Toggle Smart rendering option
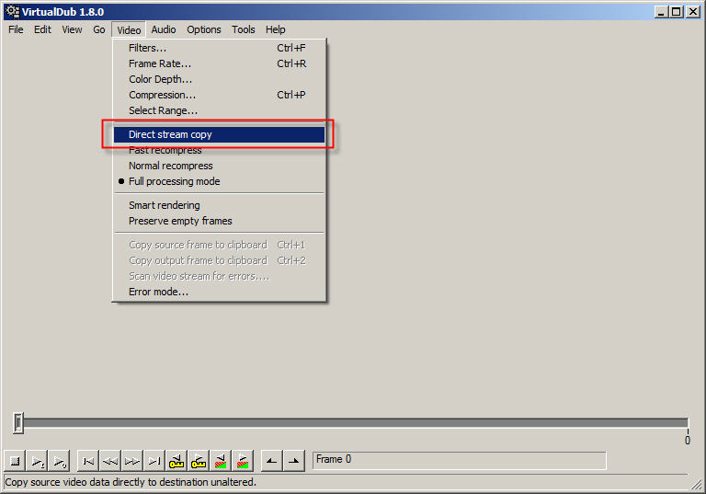This screenshot has height=494, width=706. click(219, 205)
